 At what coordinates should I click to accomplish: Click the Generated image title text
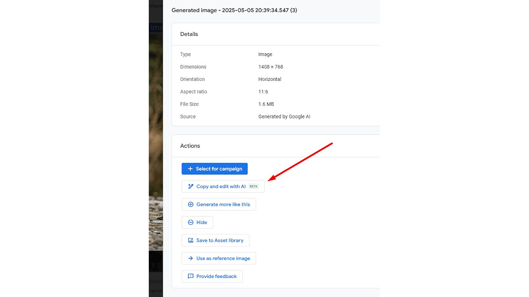(234, 10)
